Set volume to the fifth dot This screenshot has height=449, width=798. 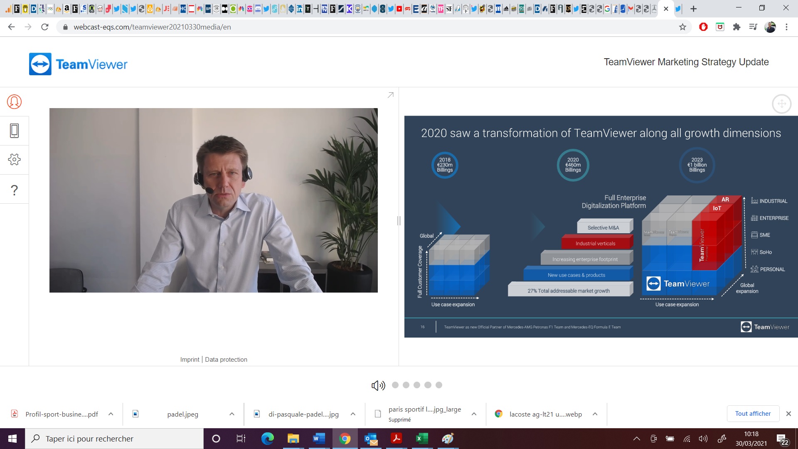click(x=439, y=385)
